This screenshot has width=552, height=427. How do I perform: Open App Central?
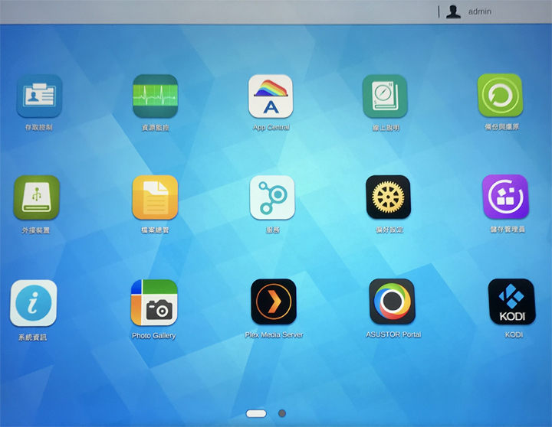tap(271, 96)
